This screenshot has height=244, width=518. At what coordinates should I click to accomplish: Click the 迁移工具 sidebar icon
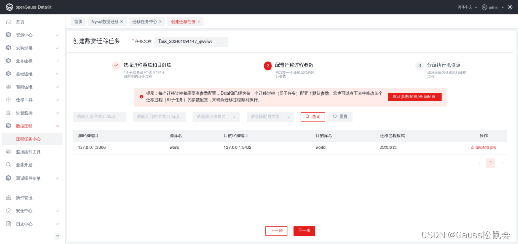pyautogui.click(x=9, y=100)
